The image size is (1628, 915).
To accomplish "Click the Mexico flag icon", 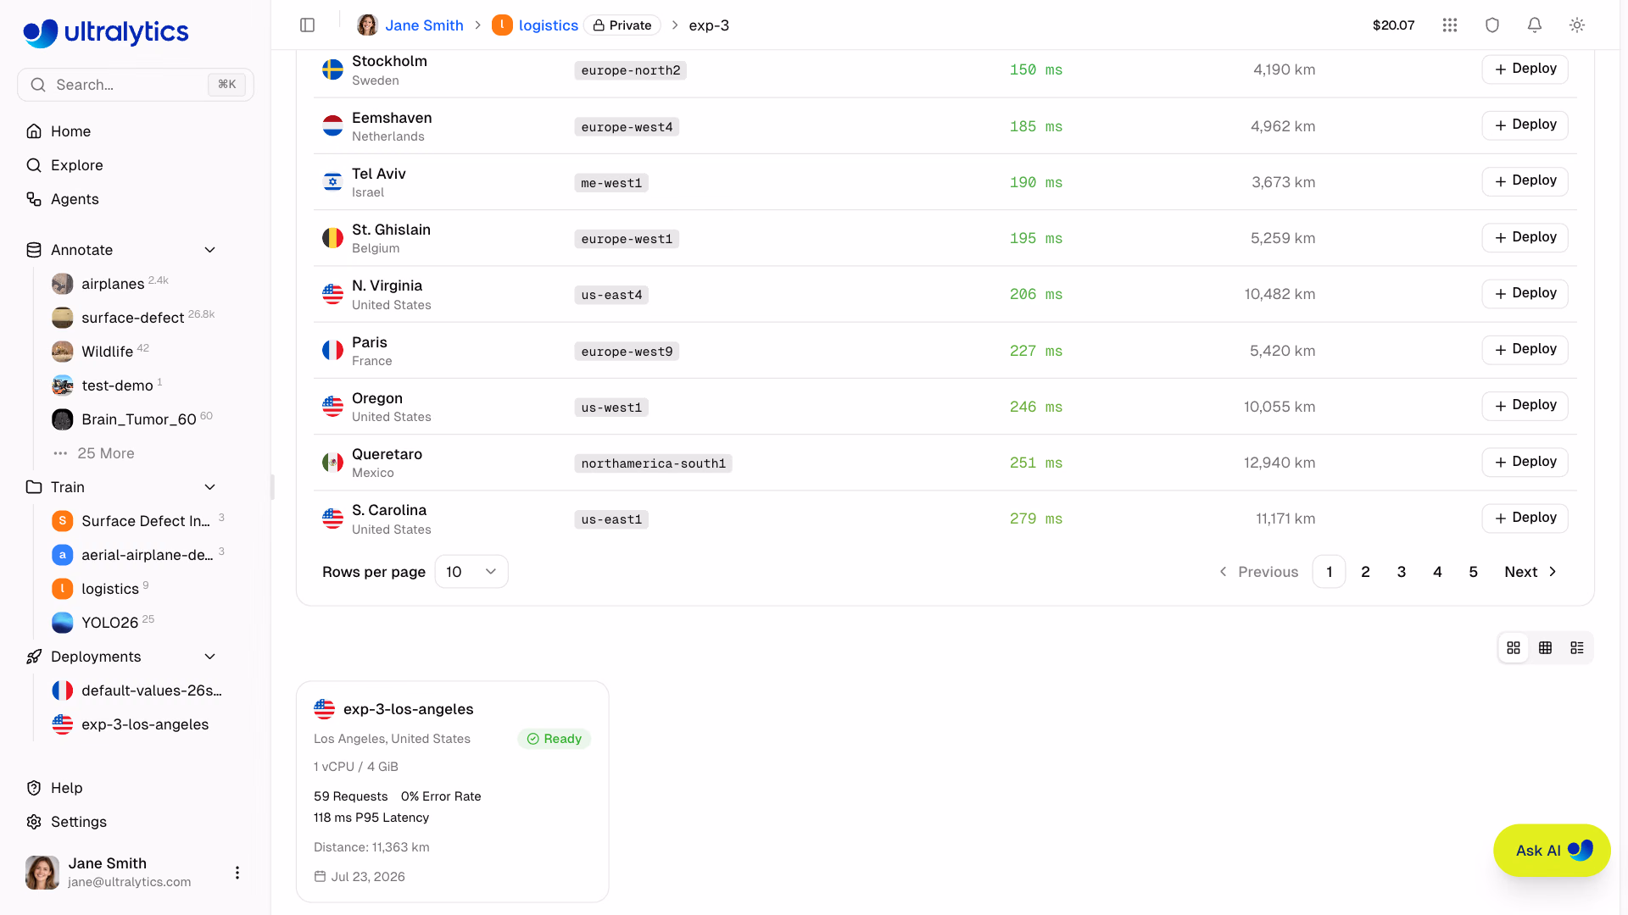I will [x=332, y=463].
